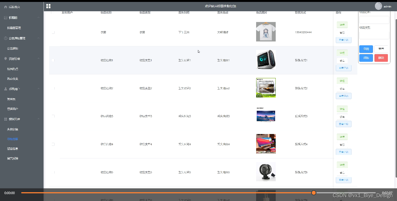Screen dimensions: 397x201
Task: Click the white 重置 reset button
Action: 381,49
